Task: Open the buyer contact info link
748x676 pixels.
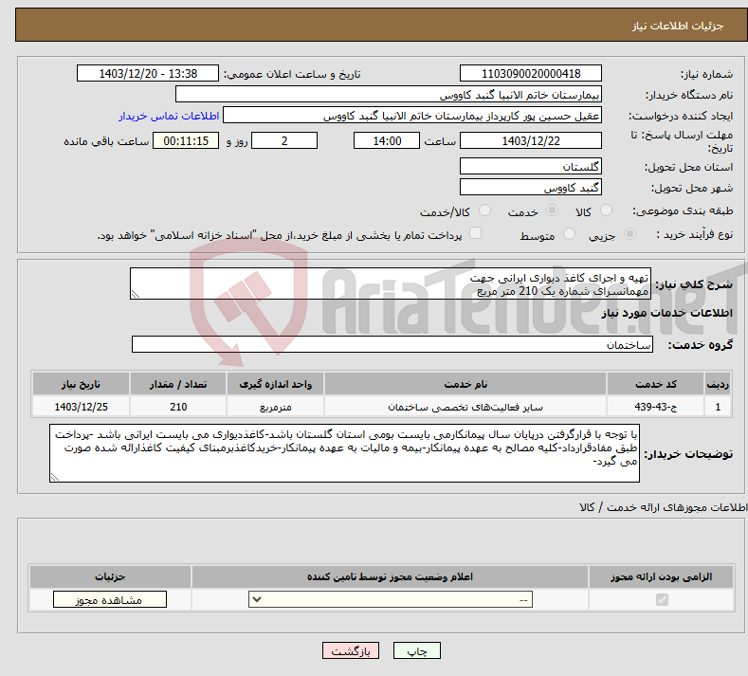Action: click(169, 116)
